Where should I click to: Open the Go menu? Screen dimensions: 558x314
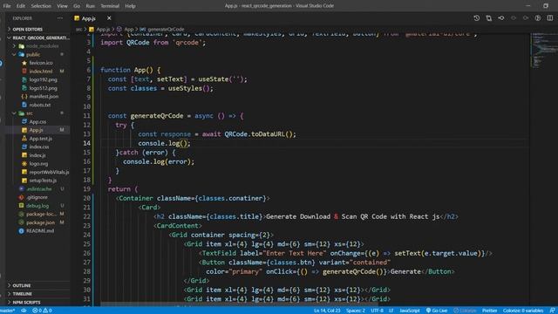coord(77,6)
